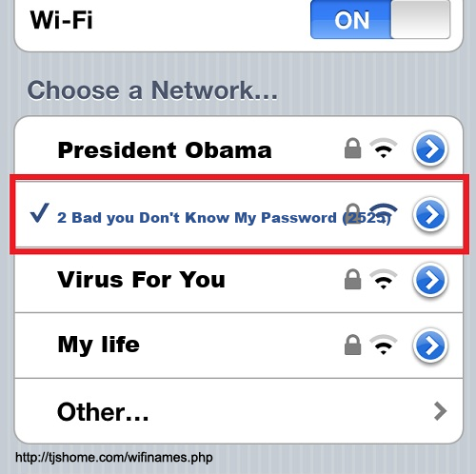Image resolution: width=476 pixels, height=474 pixels.
Task: Open details arrow for connected password network
Action: (430, 214)
